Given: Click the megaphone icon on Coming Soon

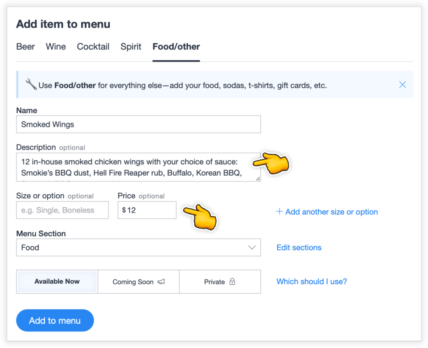Looking at the screenshot, I should coord(160,282).
